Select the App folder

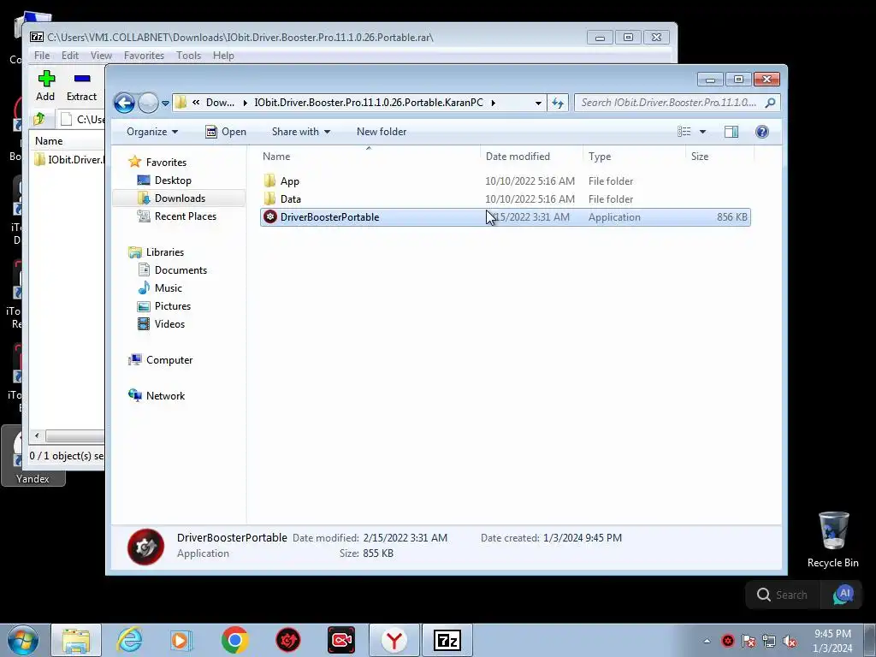click(x=505, y=181)
